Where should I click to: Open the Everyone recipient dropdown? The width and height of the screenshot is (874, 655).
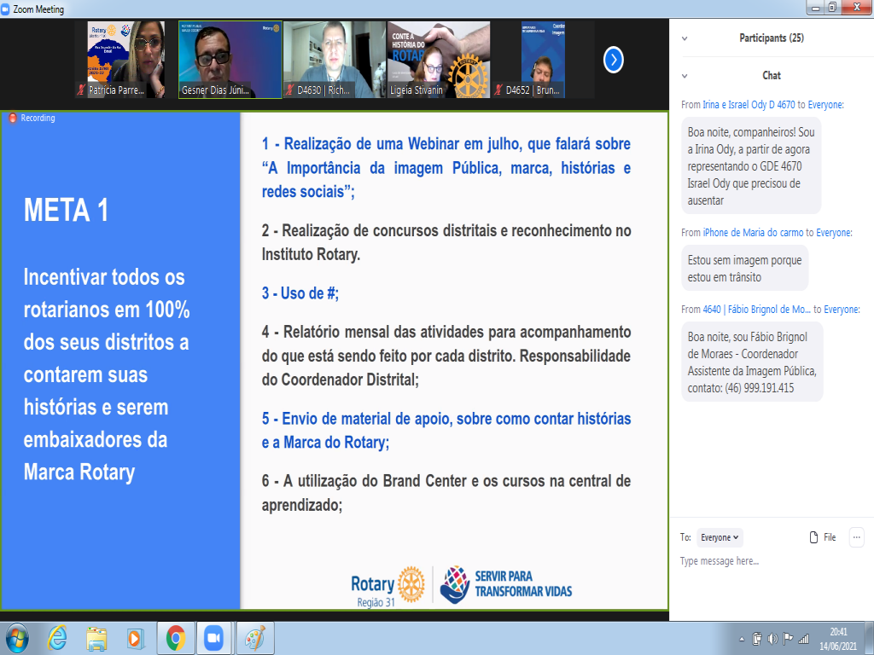coord(720,537)
